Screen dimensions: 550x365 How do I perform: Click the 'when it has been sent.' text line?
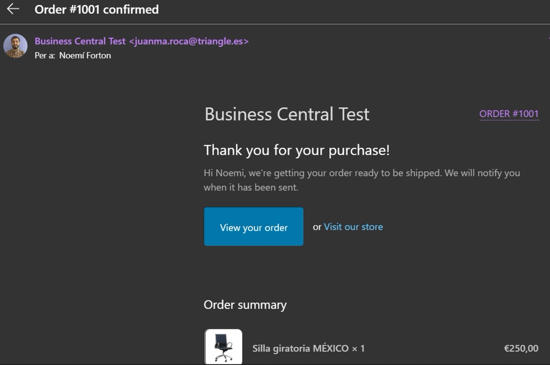tap(251, 188)
